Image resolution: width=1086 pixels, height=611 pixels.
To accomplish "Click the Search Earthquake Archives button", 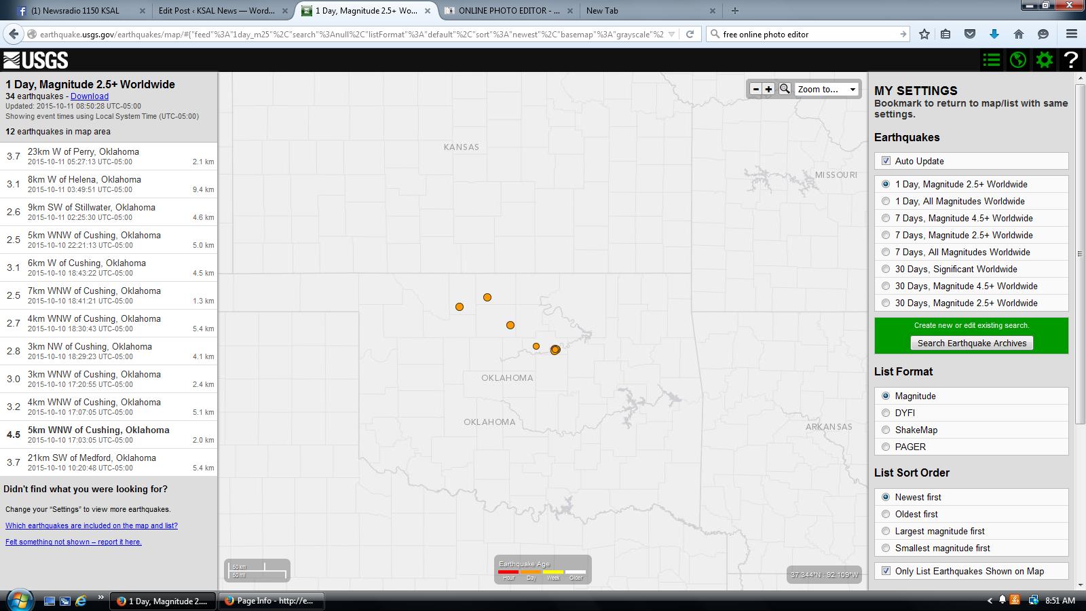I will [x=971, y=343].
